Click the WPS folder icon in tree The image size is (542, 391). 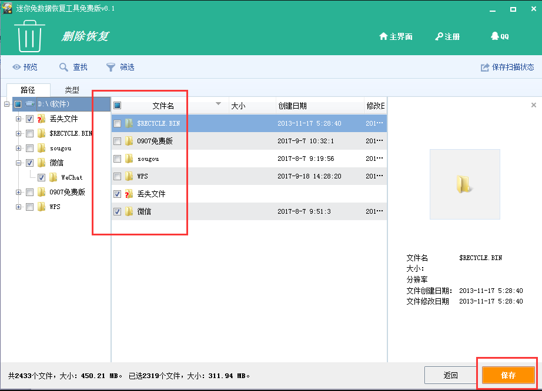tap(42, 207)
